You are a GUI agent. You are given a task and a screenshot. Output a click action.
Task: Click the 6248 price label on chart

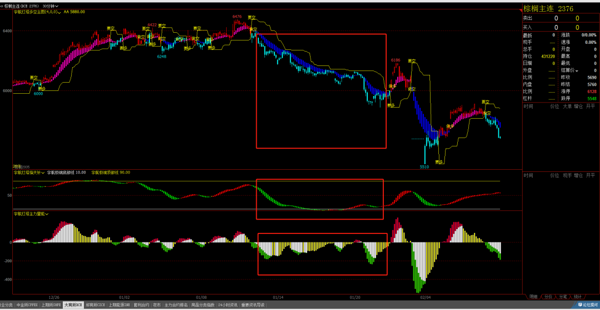tap(162, 57)
